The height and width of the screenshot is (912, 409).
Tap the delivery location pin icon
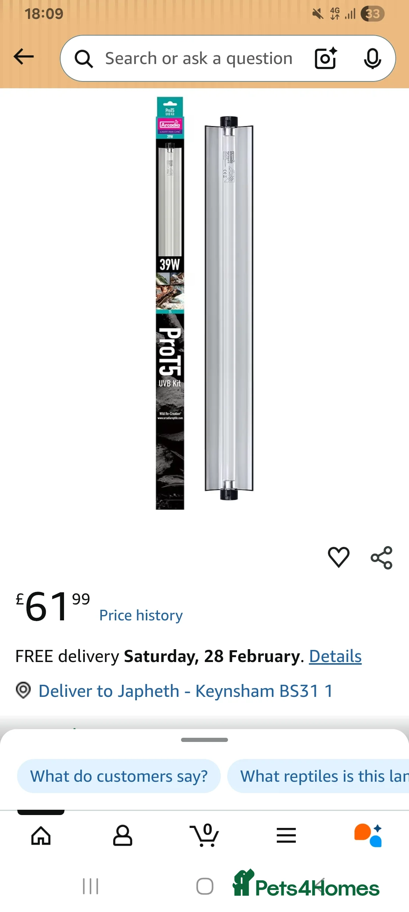(x=23, y=690)
